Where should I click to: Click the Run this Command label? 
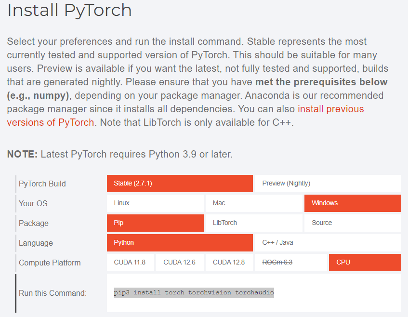click(53, 293)
